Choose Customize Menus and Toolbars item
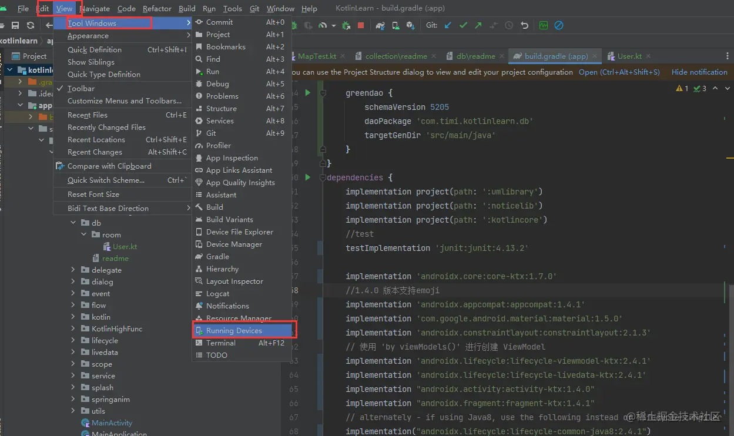734x436 pixels. point(122,100)
